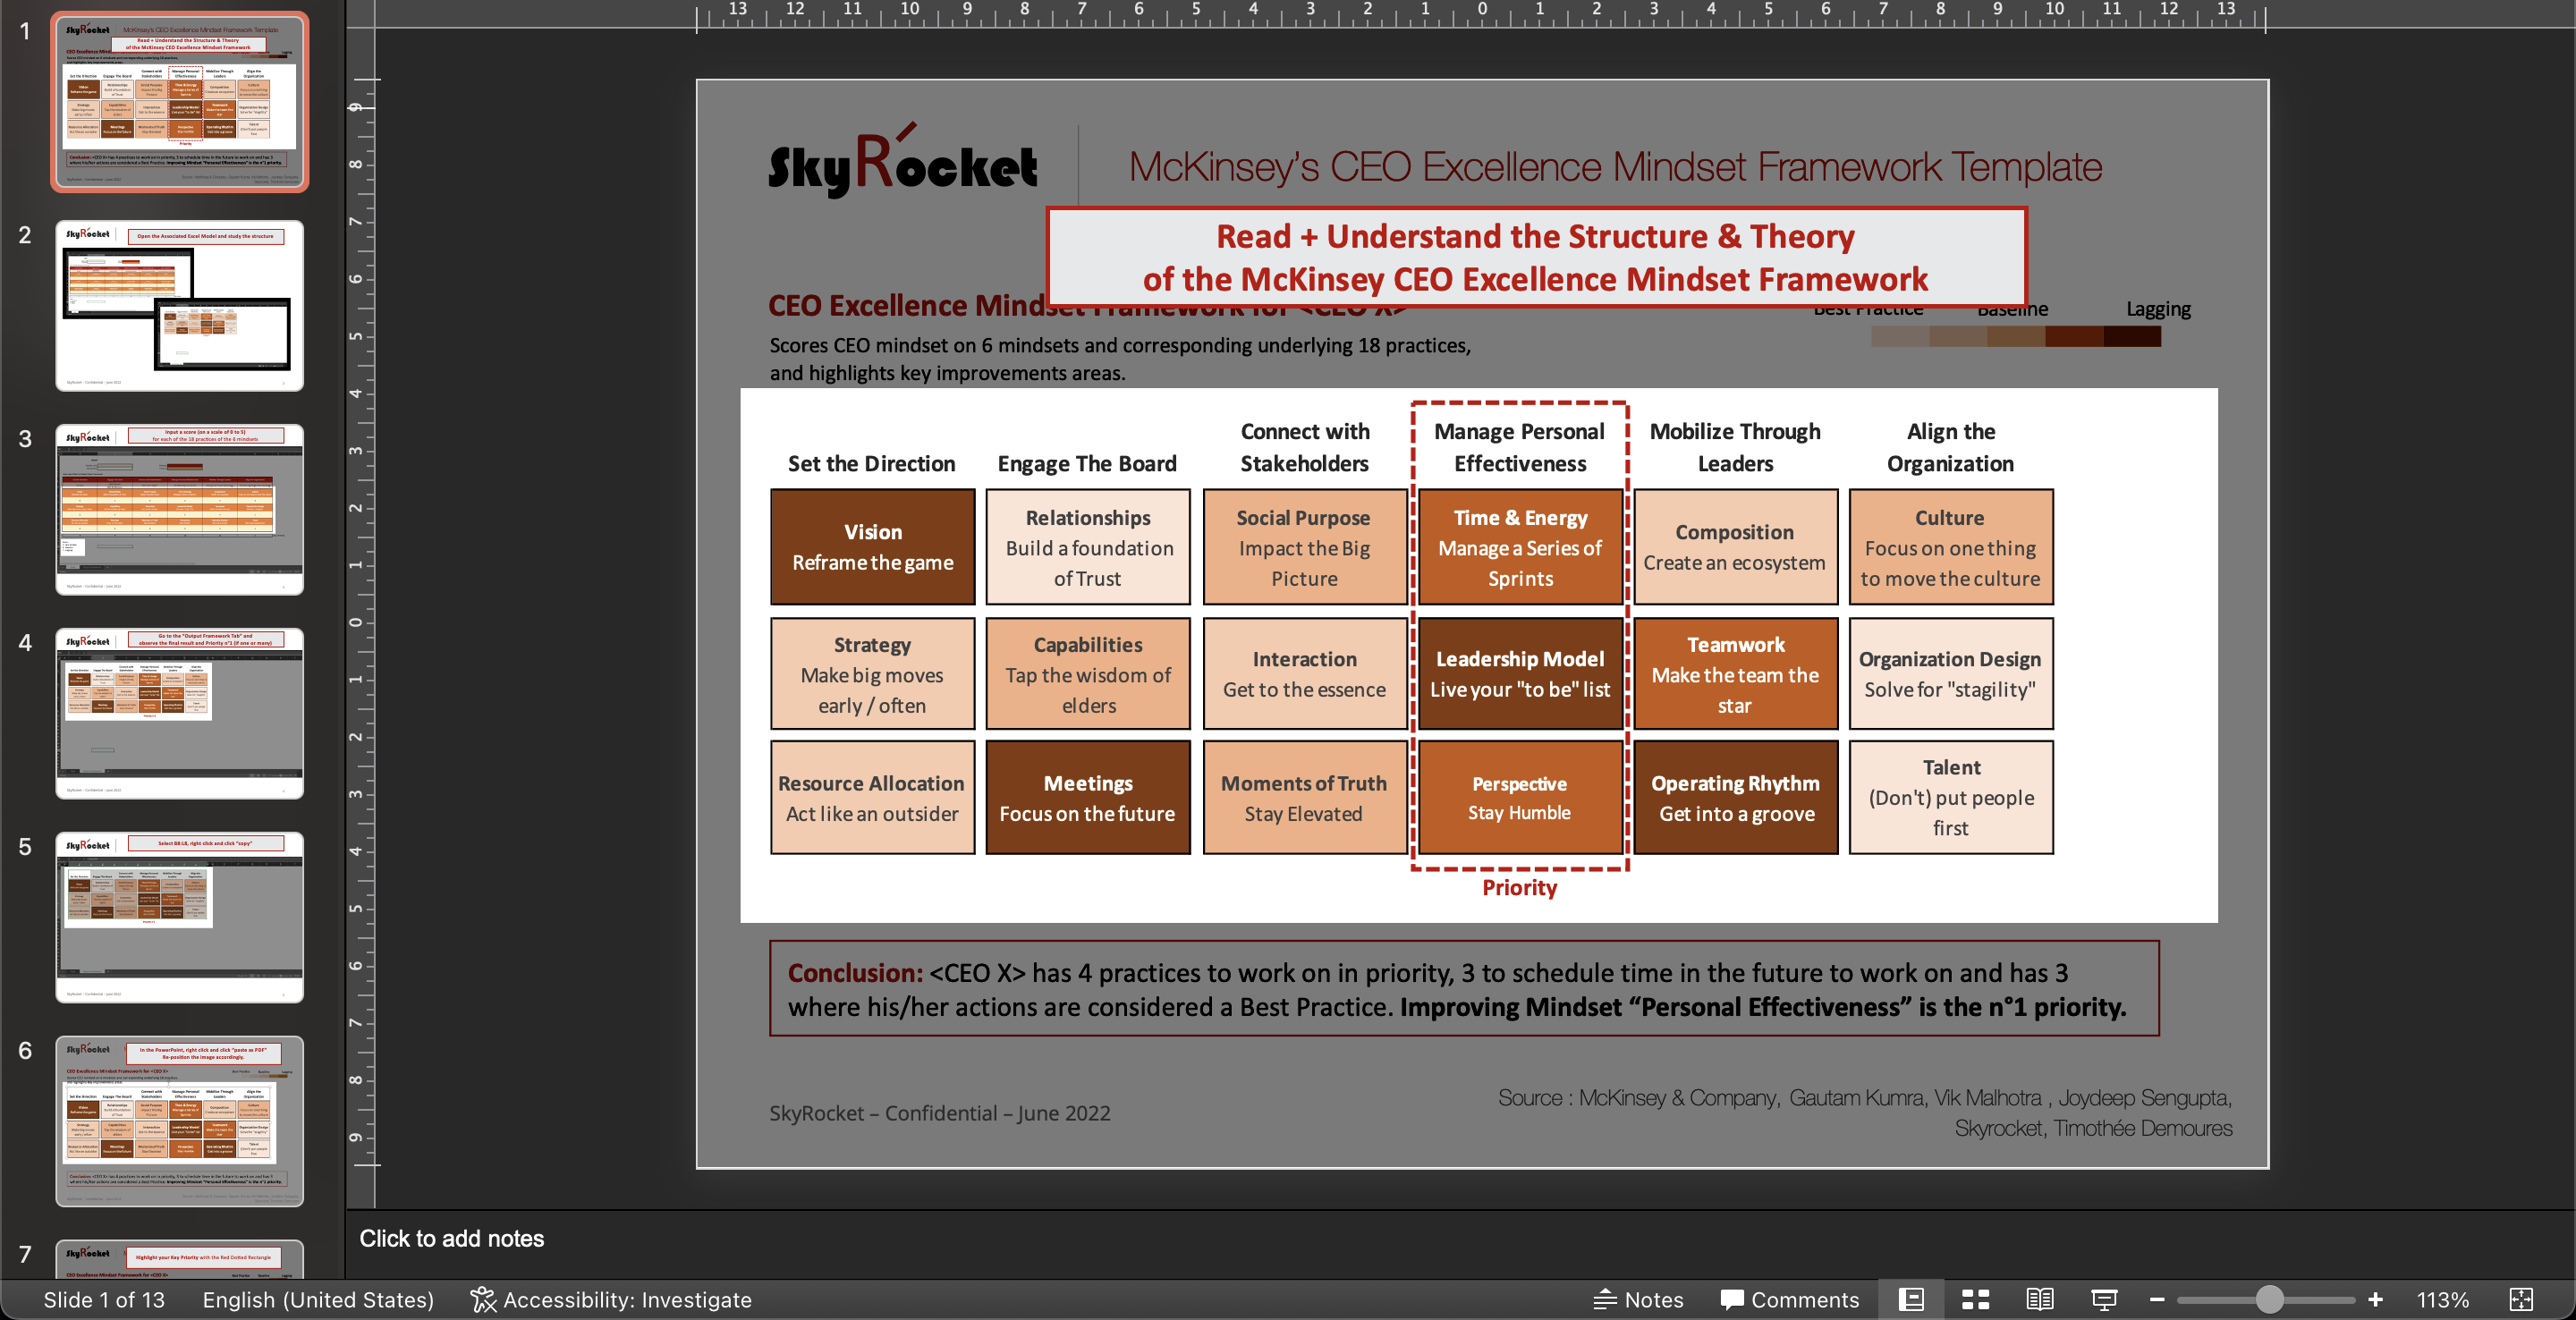
Task: Click the SkyRocket logo on slide
Action: (x=902, y=162)
